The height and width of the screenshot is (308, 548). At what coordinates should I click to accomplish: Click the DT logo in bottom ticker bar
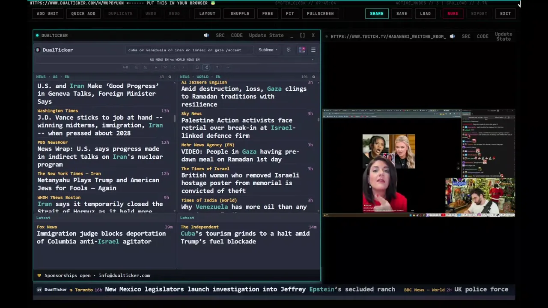[39, 290]
